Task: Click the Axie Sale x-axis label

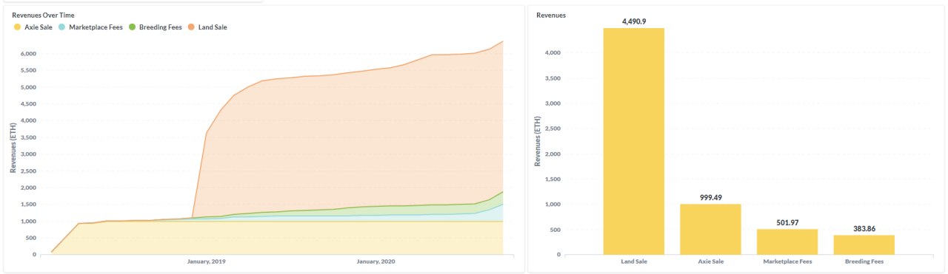Action: 711,261
